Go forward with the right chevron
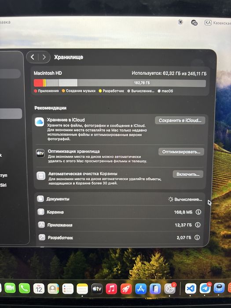Screen dimensions: 231x308 [x=44, y=57]
